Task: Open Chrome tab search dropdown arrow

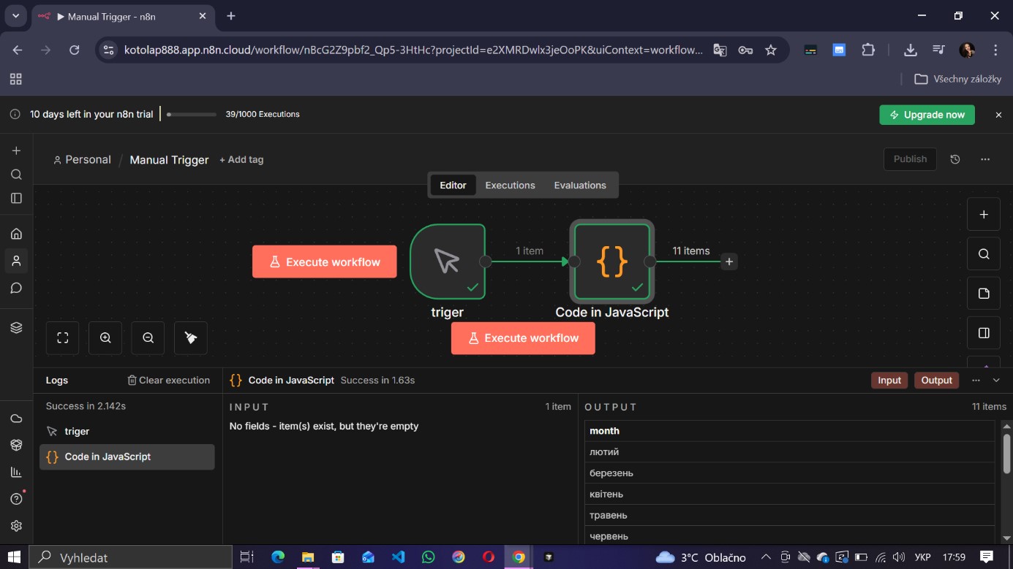Action: click(15, 15)
